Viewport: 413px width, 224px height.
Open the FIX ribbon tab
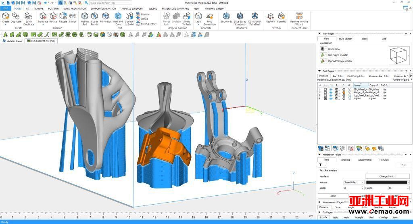pos(28,8)
